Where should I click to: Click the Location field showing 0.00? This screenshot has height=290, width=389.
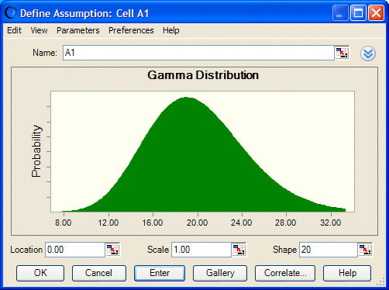75,250
